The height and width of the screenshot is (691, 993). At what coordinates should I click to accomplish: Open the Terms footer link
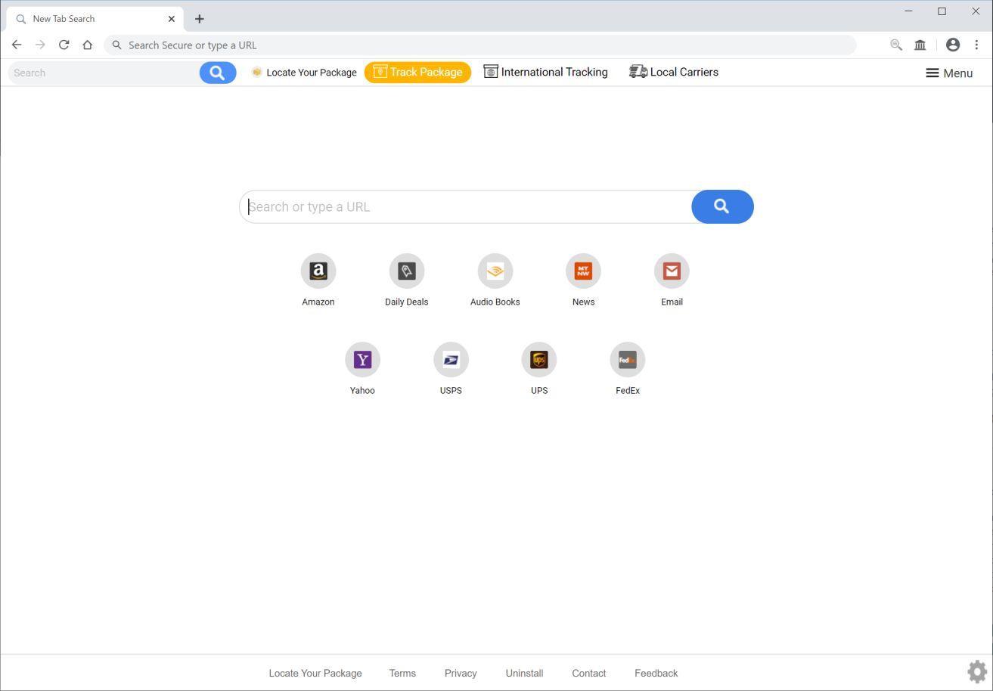coord(402,673)
